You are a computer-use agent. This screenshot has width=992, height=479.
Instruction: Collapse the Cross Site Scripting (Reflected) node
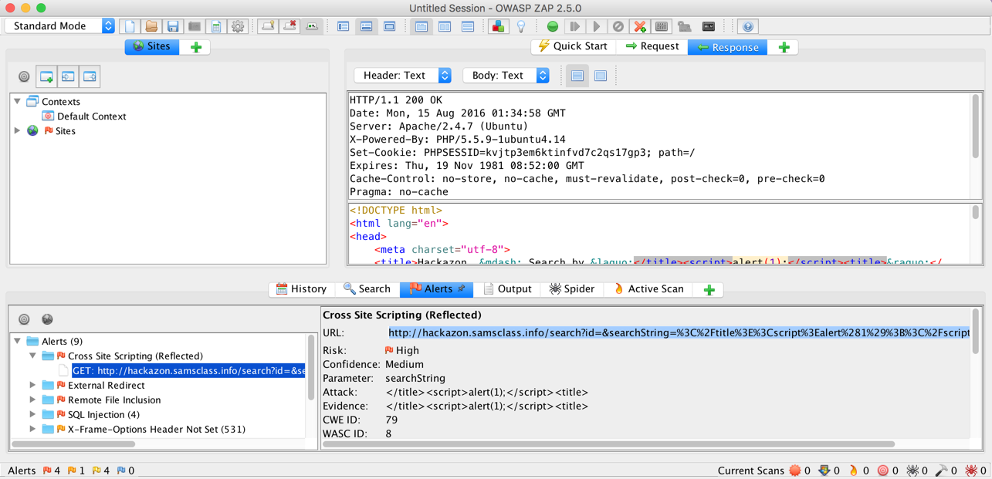pyautogui.click(x=33, y=356)
